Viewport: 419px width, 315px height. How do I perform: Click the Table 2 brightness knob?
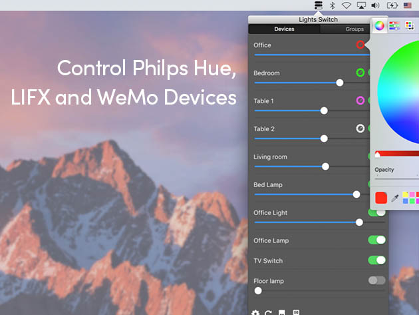[324, 139]
